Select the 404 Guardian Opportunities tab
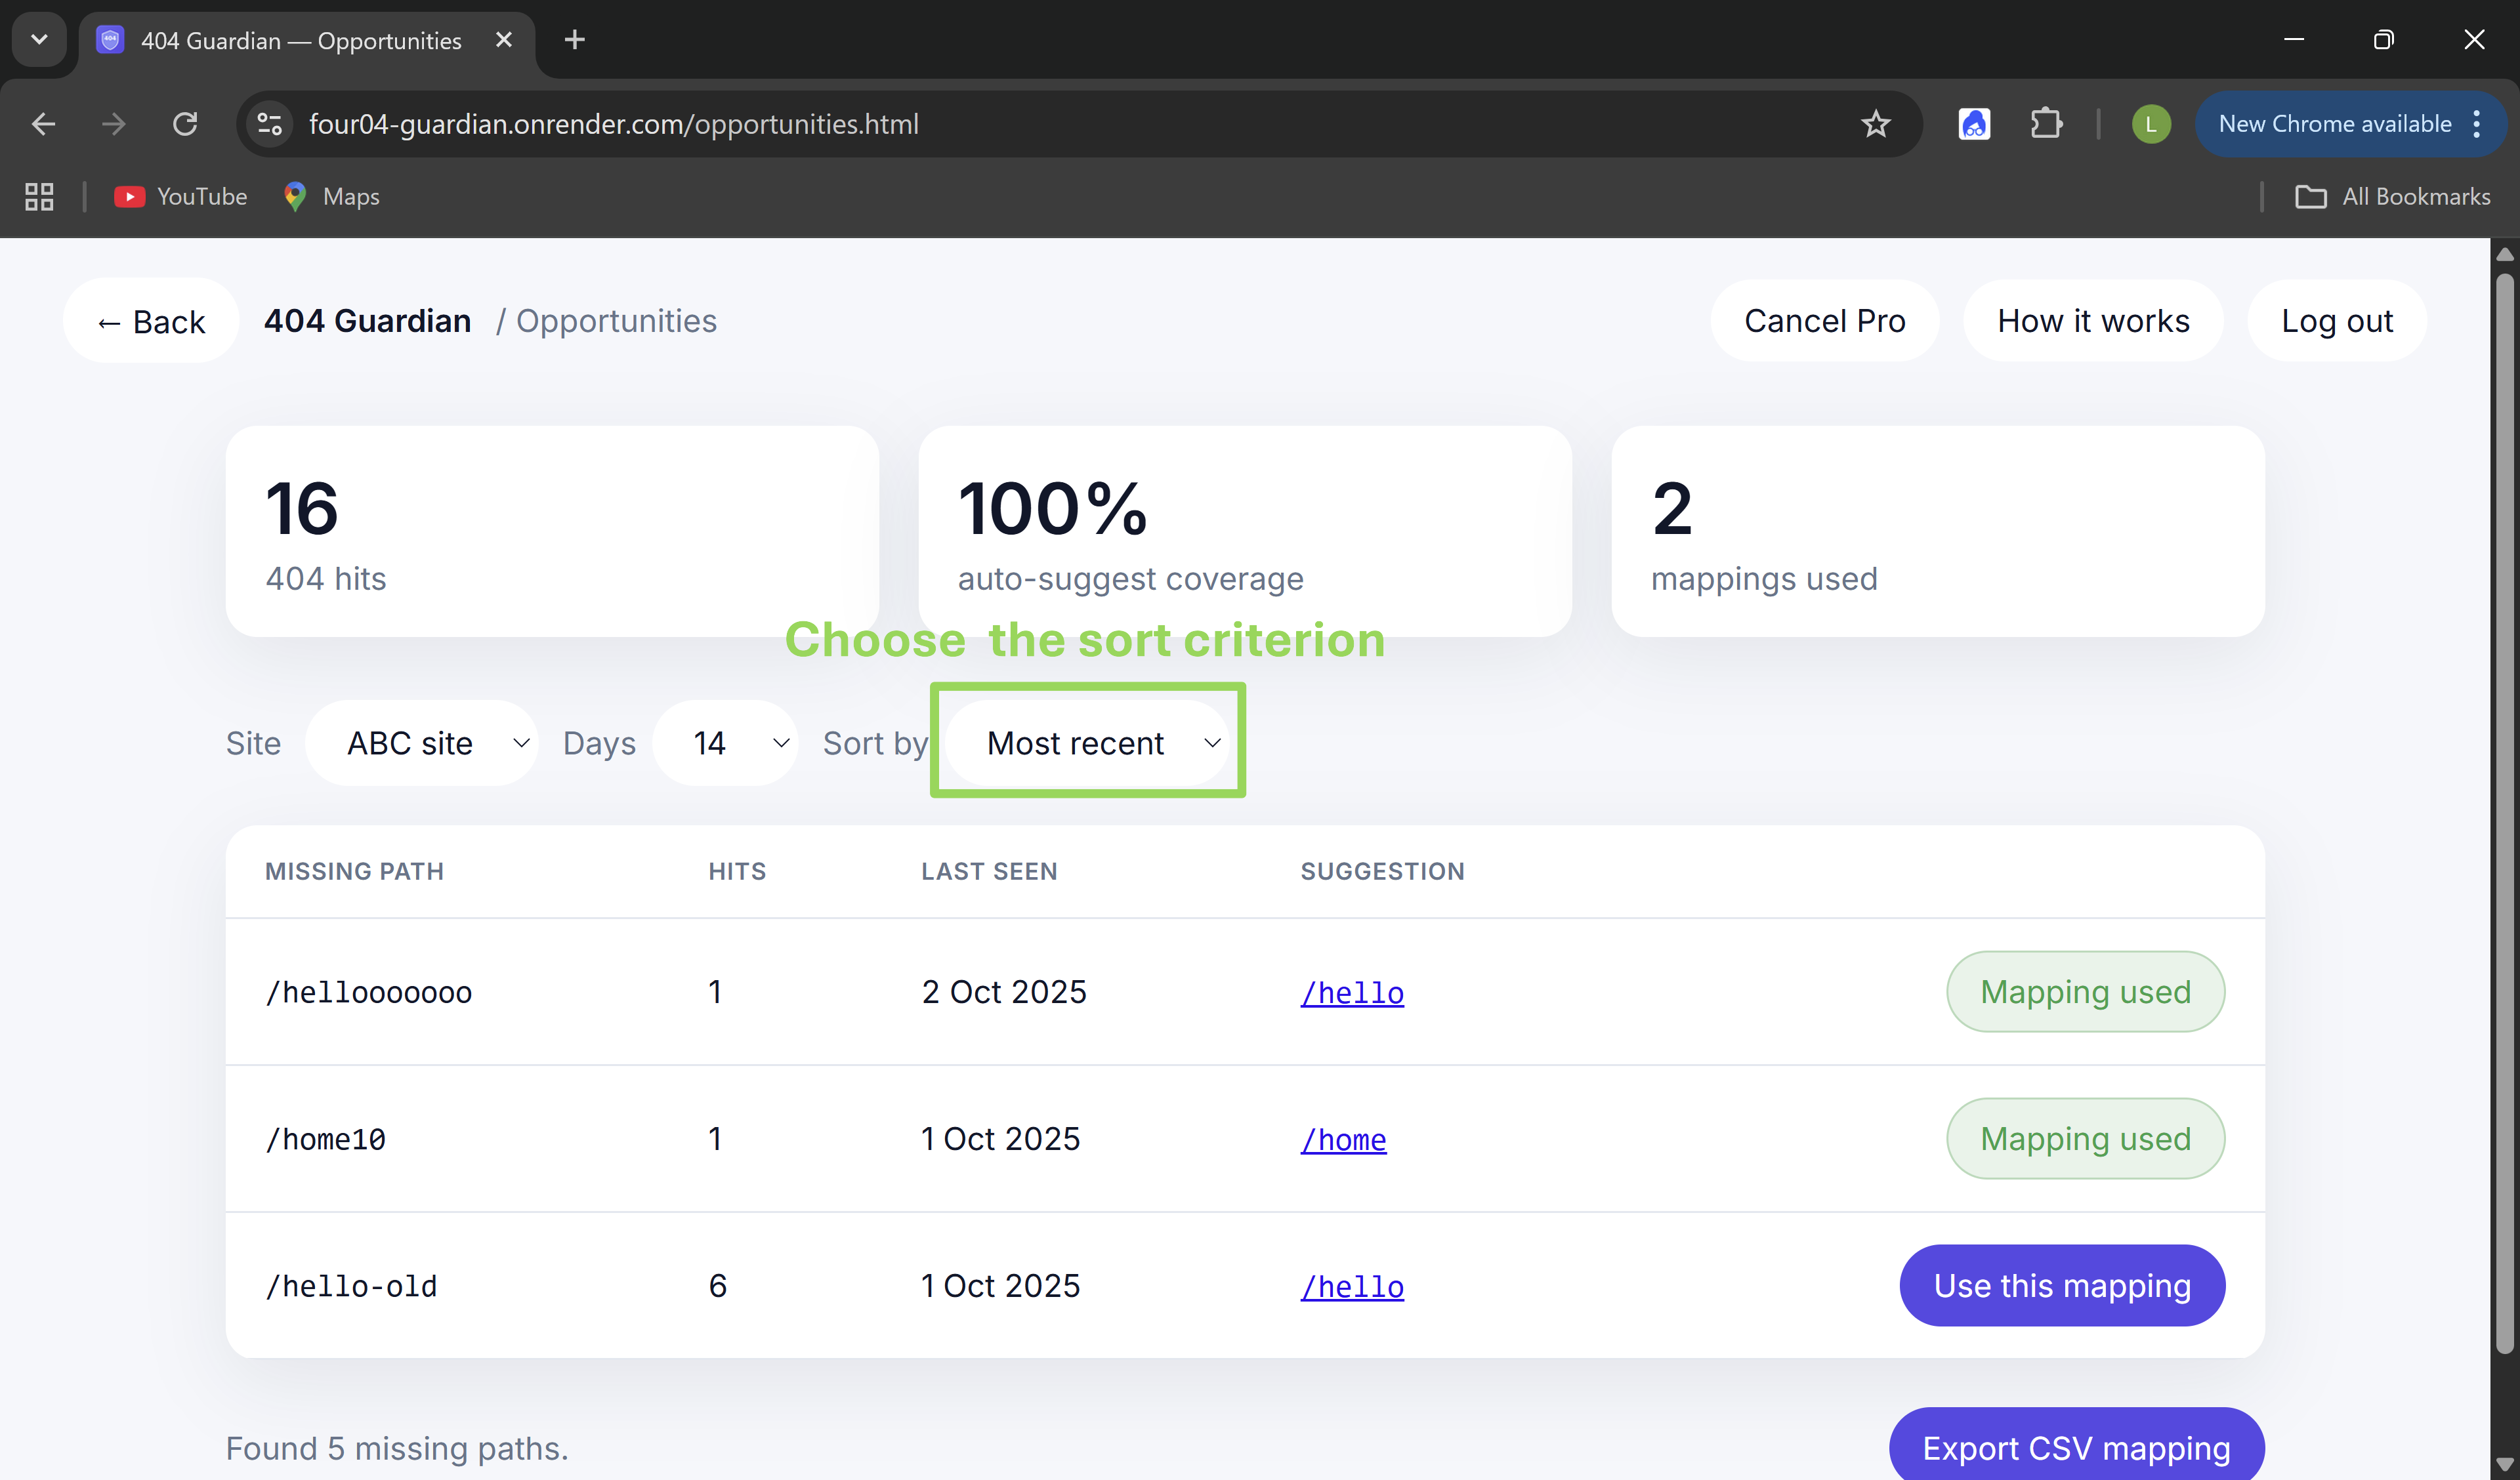 pos(300,40)
